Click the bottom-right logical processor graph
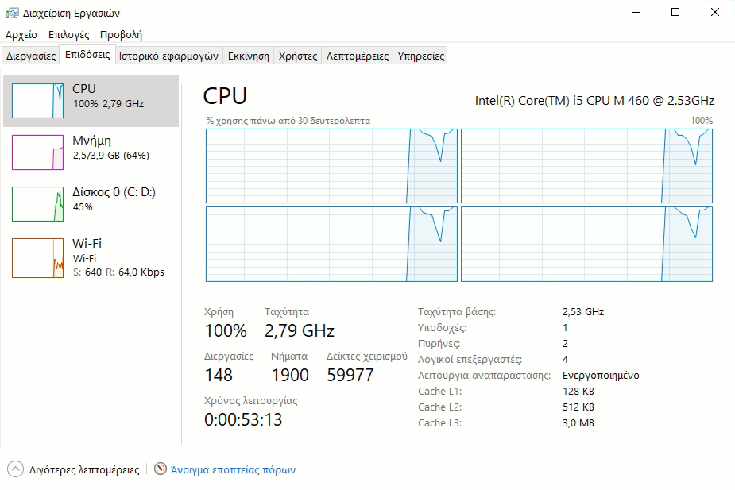The width and height of the screenshot is (735, 490). click(586, 244)
